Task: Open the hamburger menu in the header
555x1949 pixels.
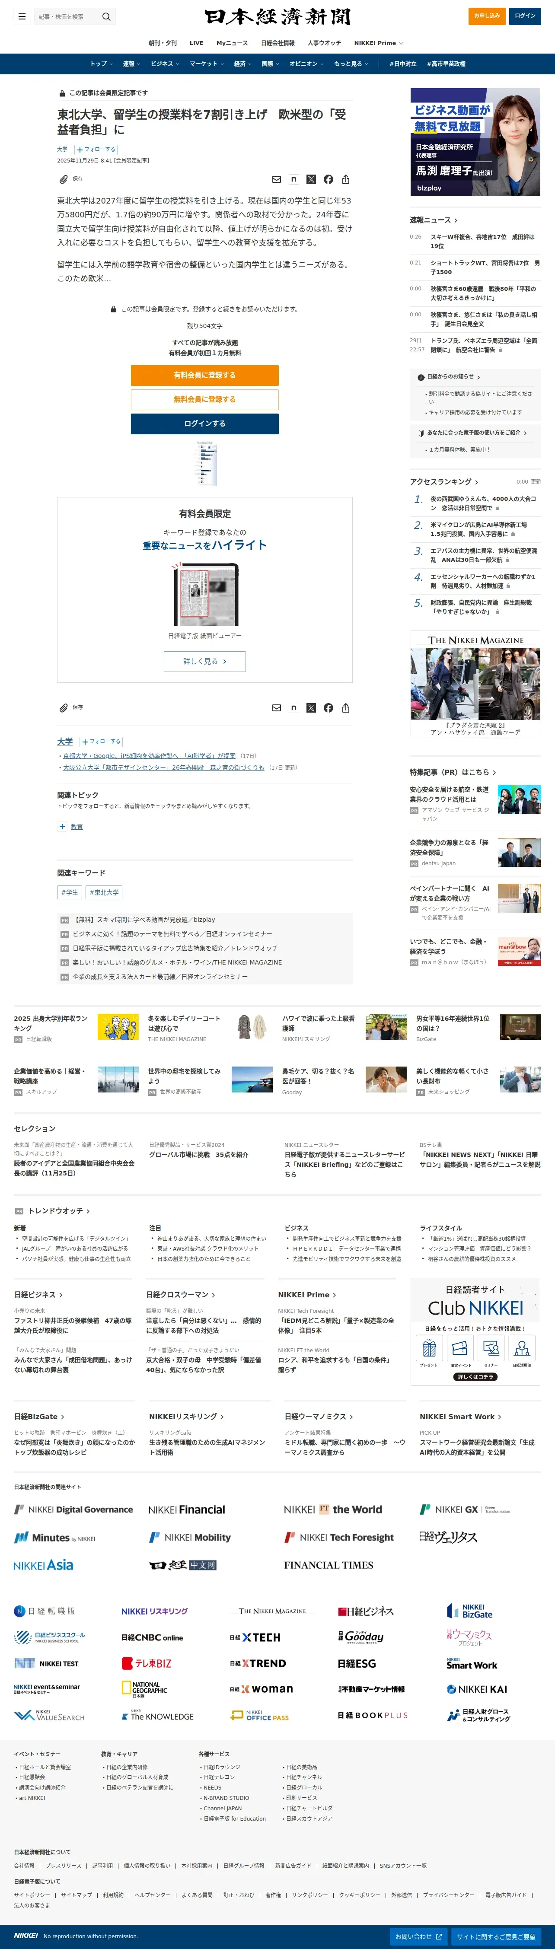Action: 22,16
